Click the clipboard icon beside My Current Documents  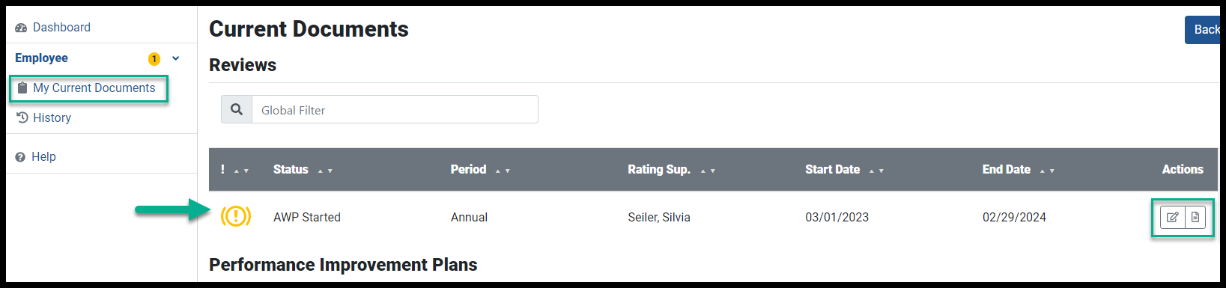(x=22, y=88)
